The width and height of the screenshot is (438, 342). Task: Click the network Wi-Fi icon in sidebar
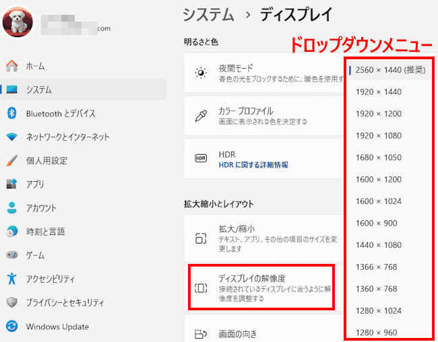[11, 137]
